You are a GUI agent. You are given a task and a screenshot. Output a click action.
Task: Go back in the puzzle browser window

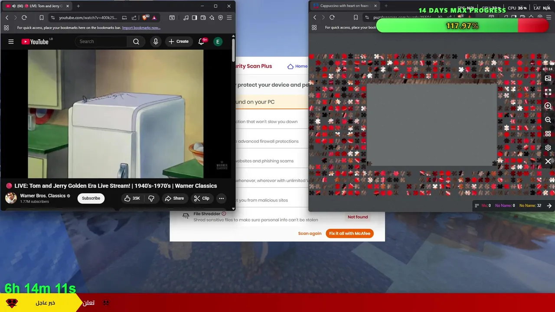(x=315, y=17)
